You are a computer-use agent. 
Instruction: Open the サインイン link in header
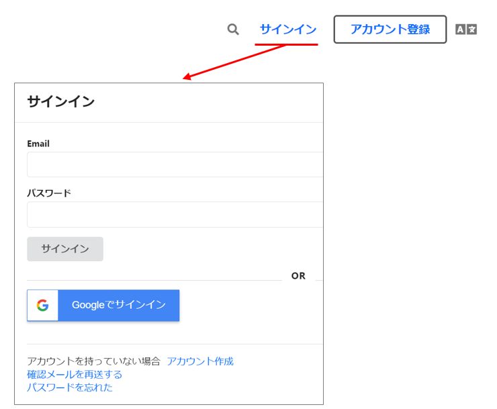pos(288,29)
